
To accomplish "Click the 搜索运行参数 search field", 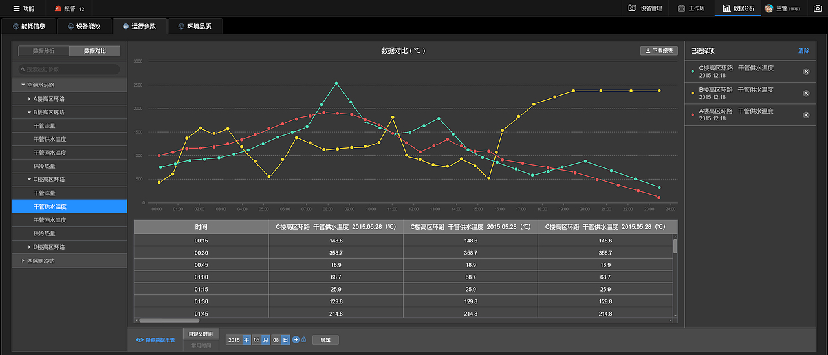I will click(x=69, y=69).
